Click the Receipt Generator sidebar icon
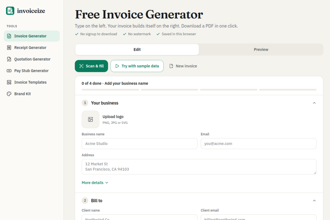The height and width of the screenshot is (220, 330). tap(9, 48)
